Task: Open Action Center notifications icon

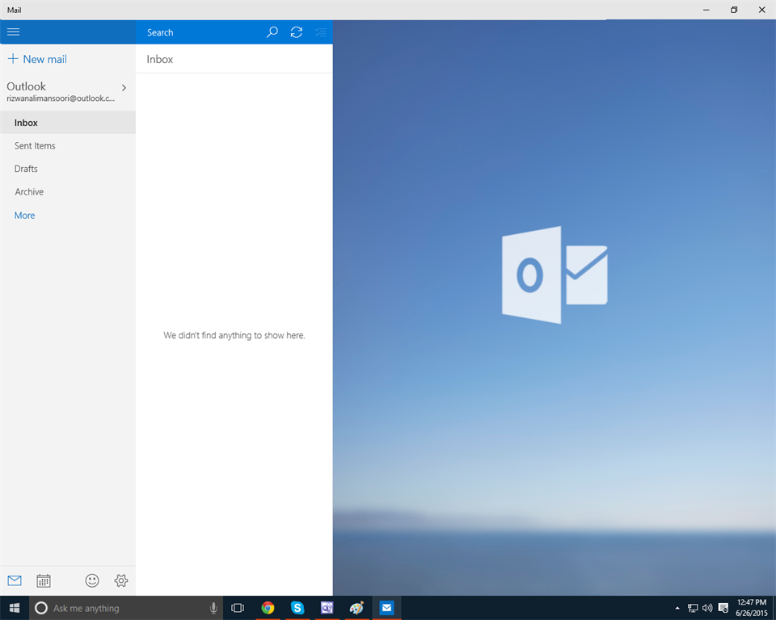Action: (723, 608)
